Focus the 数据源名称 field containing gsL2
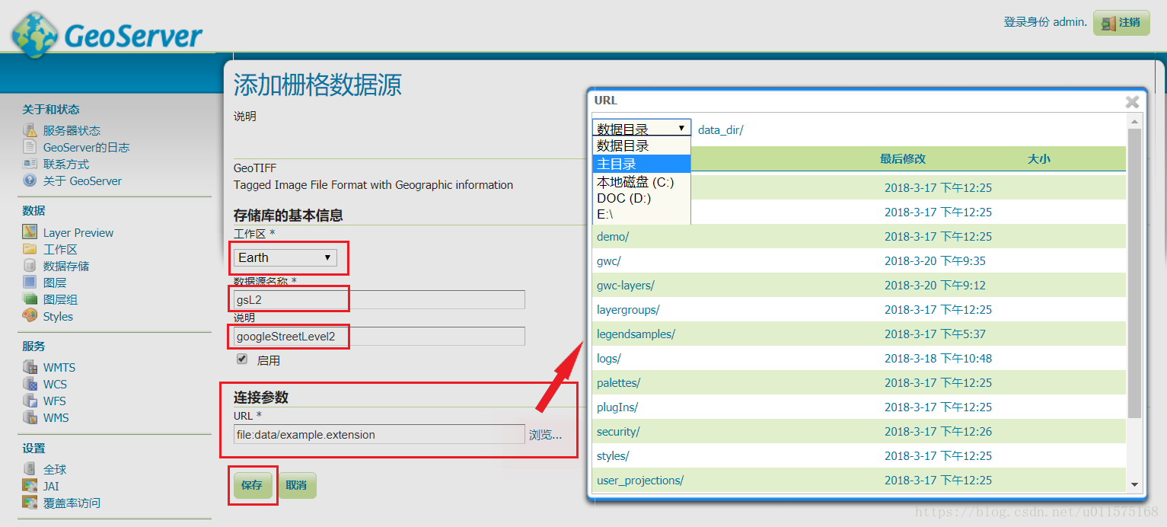Screen dimensions: 1167x527 pos(379,299)
